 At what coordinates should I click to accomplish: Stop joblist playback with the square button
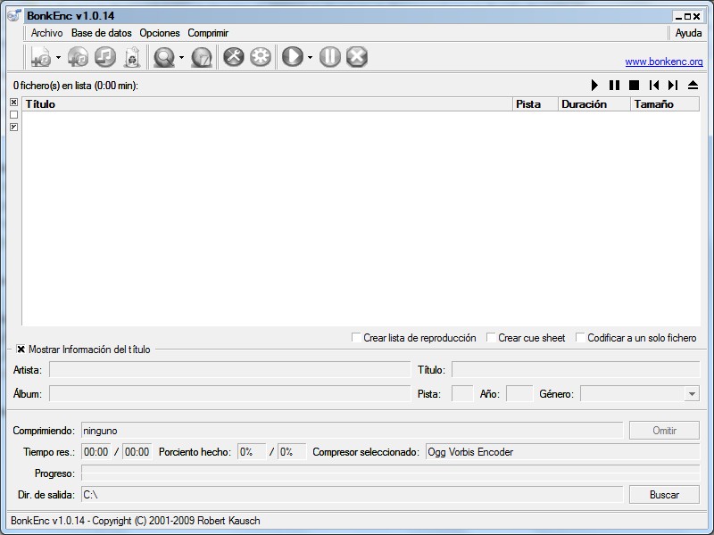[634, 85]
